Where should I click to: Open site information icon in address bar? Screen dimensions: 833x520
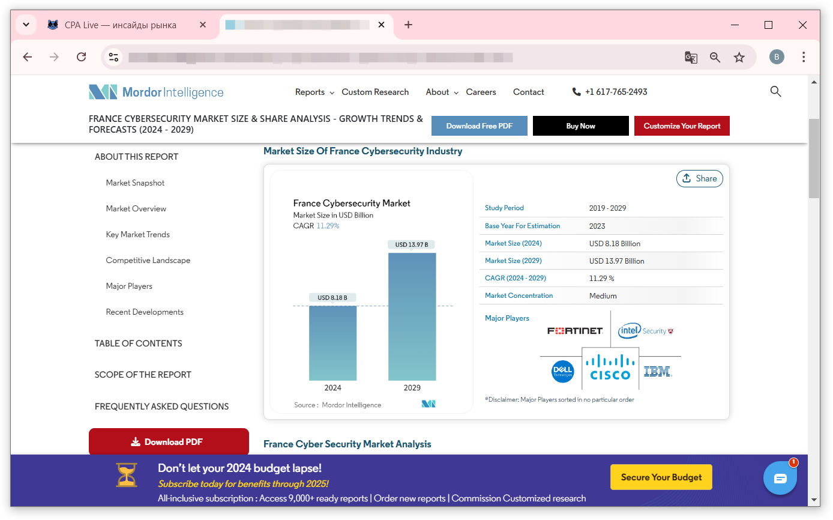[x=114, y=57]
